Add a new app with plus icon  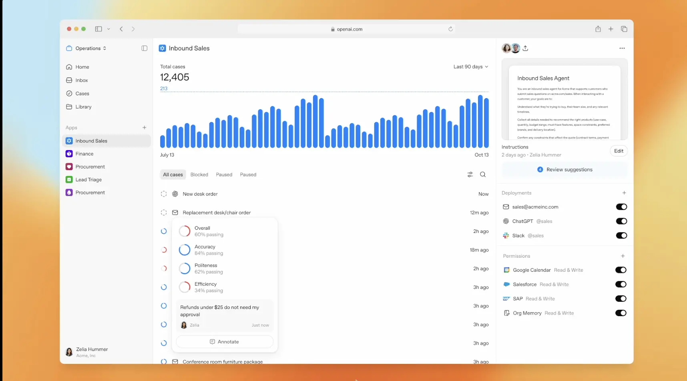[x=145, y=128]
